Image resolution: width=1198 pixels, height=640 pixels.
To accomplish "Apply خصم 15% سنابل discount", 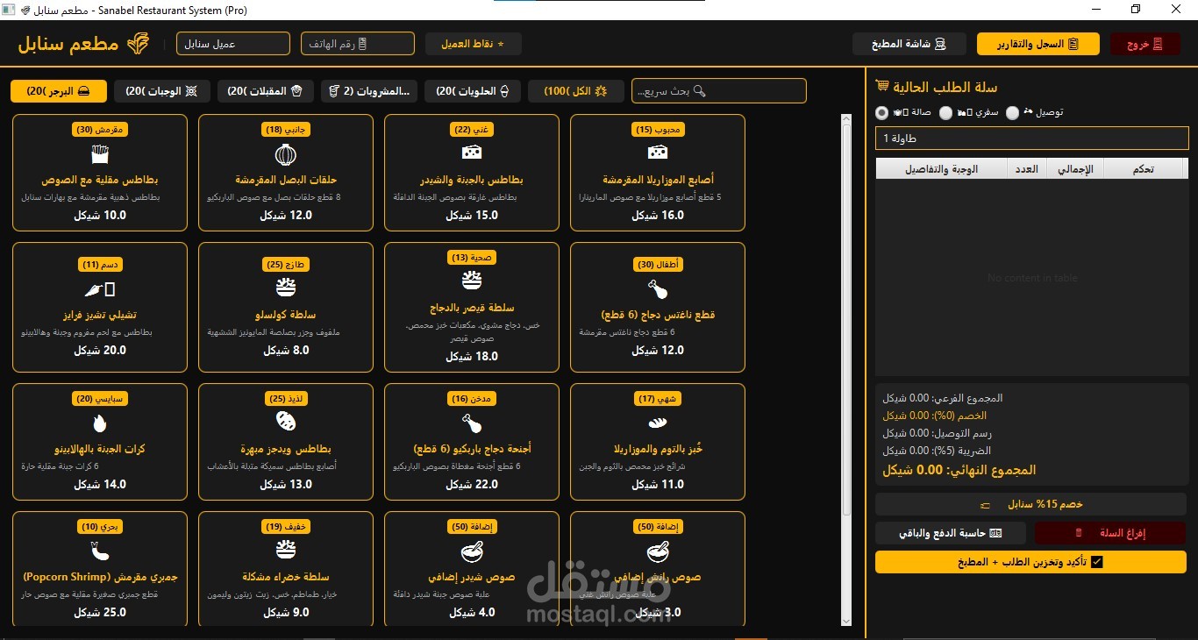I will [x=1031, y=505].
